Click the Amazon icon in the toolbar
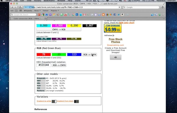The height and width of the screenshot is (113, 177). point(122,14)
